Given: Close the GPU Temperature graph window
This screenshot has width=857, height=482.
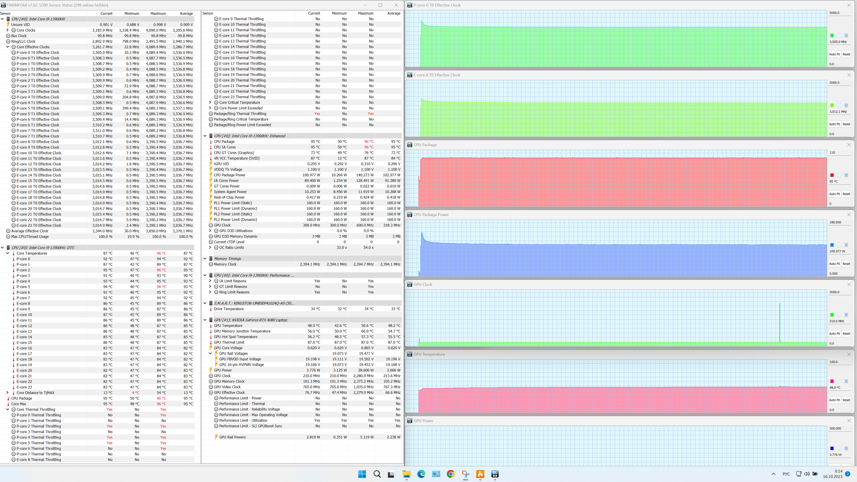Looking at the screenshot, I should (x=849, y=354).
